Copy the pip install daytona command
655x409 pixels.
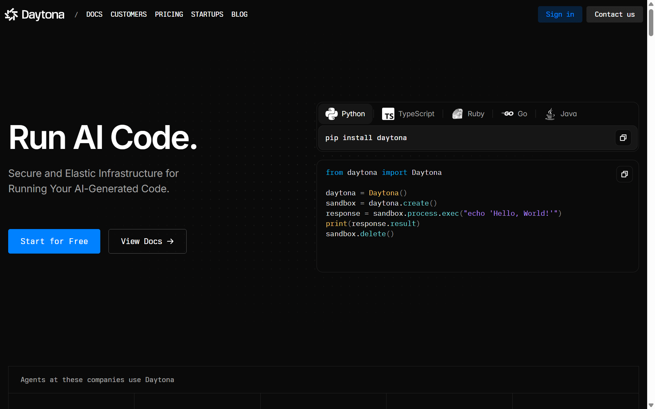[x=623, y=138]
